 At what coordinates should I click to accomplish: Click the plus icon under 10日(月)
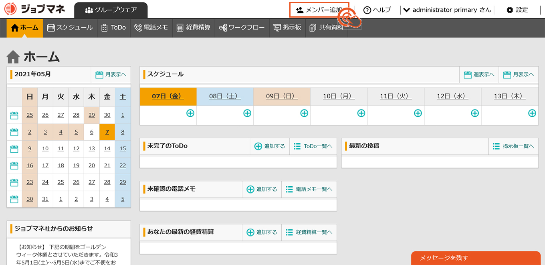click(x=361, y=113)
